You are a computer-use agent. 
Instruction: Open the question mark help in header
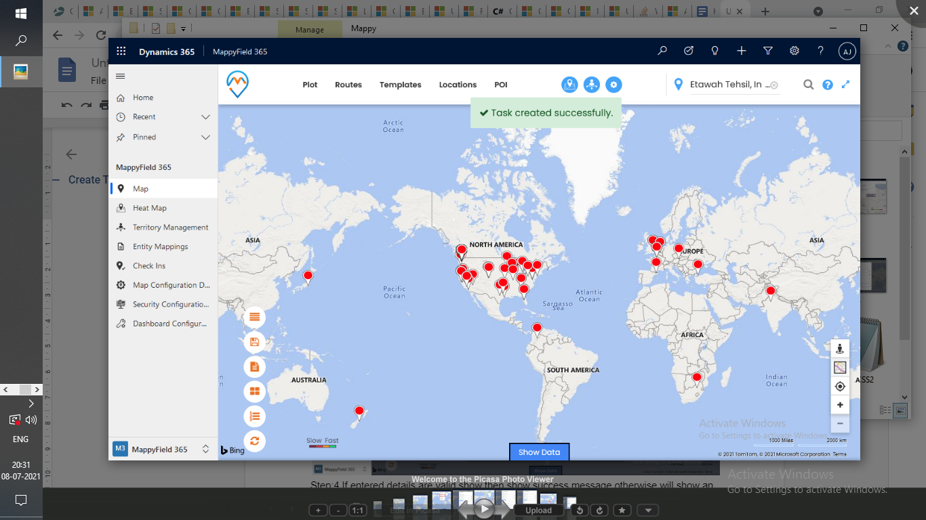click(x=820, y=51)
